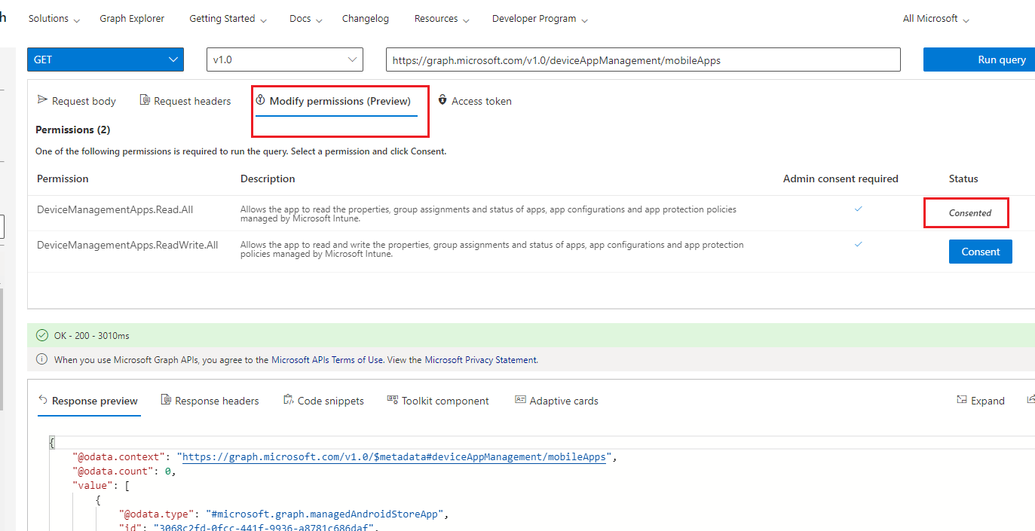Click the Permissions (2) heading

click(72, 130)
